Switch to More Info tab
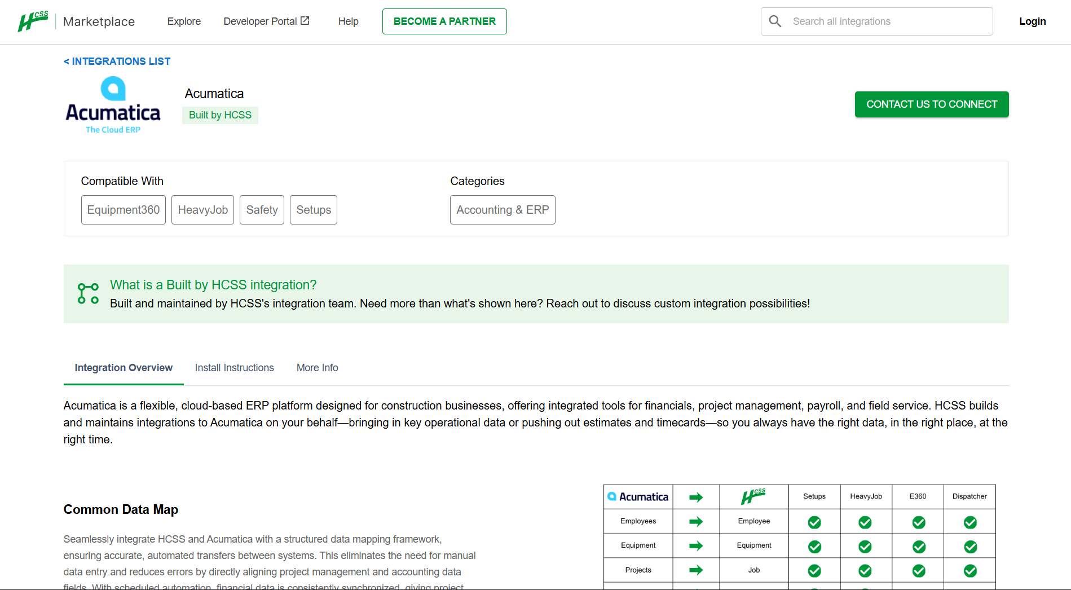The width and height of the screenshot is (1071, 590). click(318, 368)
